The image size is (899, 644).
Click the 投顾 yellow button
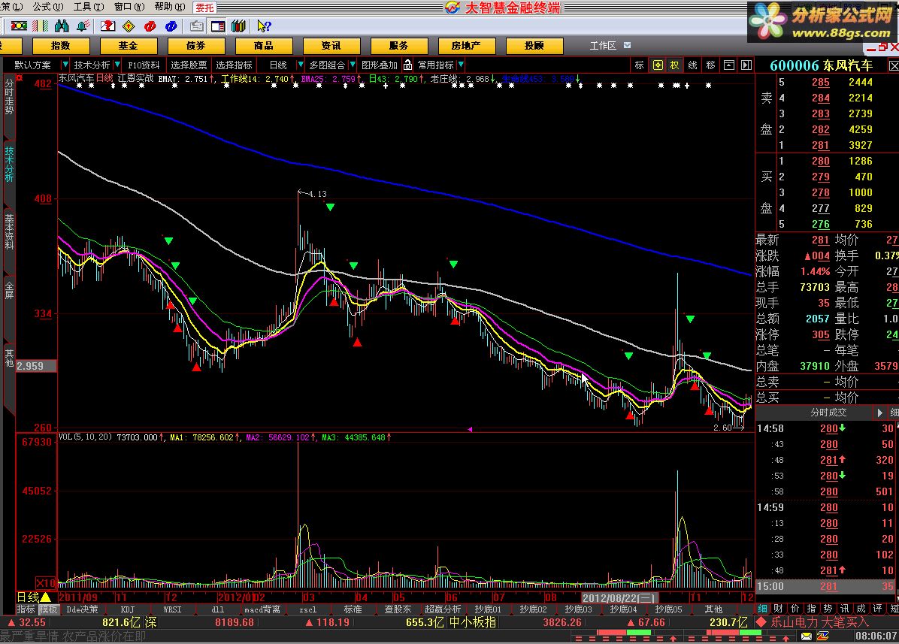[534, 46]
